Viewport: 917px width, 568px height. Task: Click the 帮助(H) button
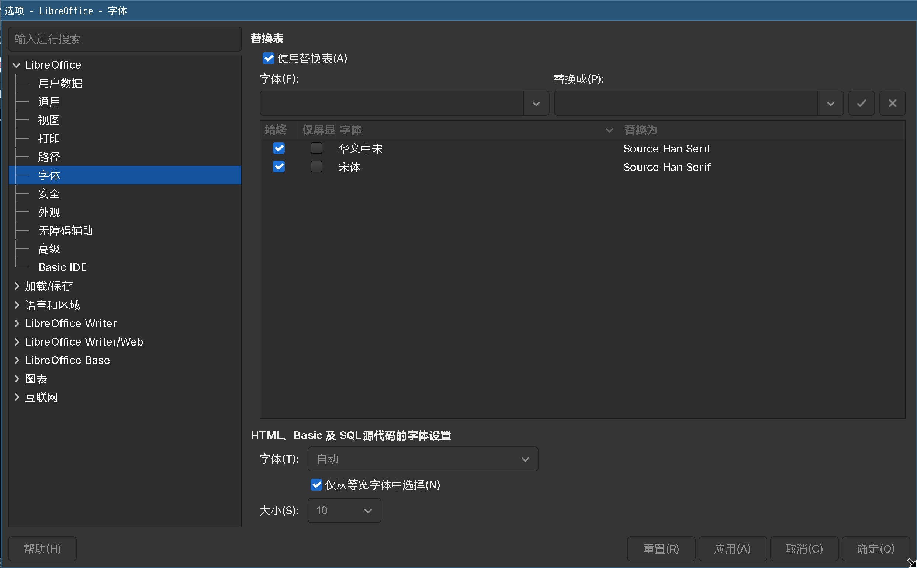[42, 549]
